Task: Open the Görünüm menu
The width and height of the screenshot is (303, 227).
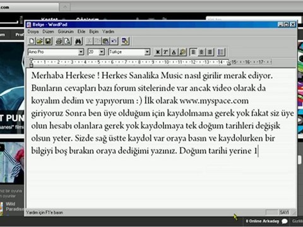Action: tap(66, 32)
